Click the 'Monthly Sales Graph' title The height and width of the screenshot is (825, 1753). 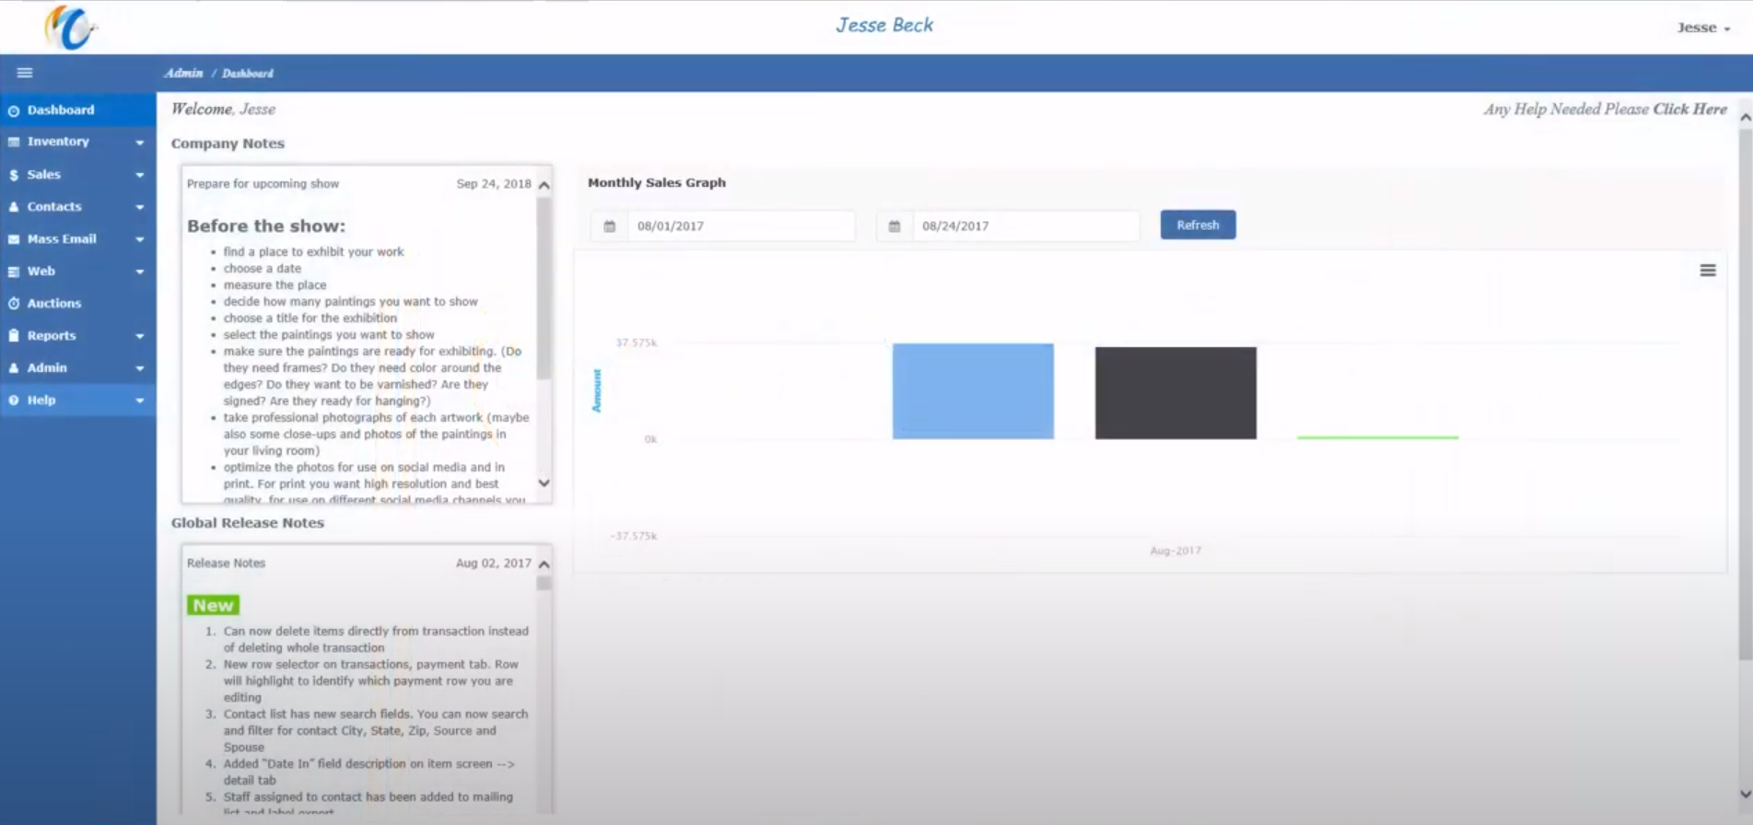coord(657,182)
